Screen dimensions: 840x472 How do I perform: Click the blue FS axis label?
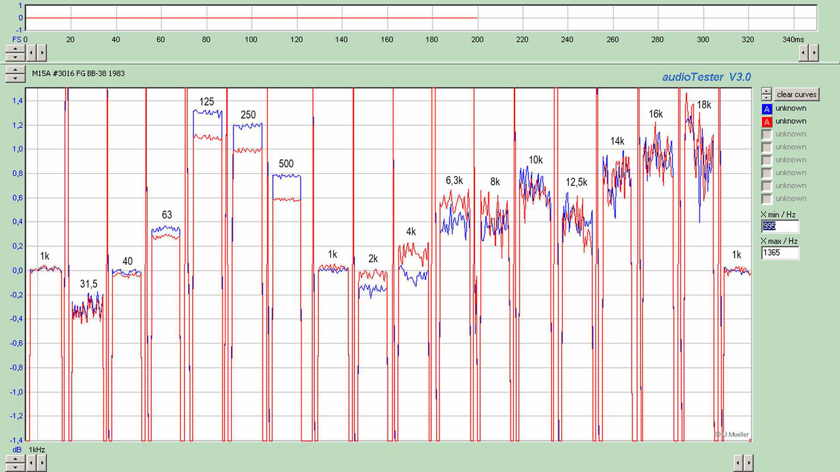click(17, 39)
